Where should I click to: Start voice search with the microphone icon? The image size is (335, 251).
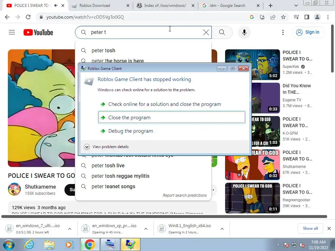tap(244, 32)
